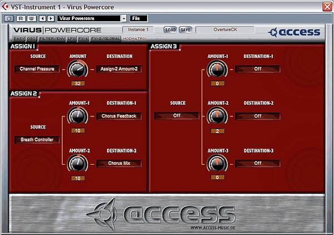Switch to the EASY tab
334x235 pixels.
pos(19,39)
